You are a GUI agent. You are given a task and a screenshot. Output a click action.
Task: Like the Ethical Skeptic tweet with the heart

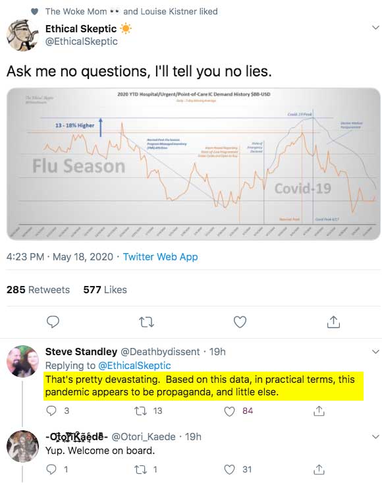click(x=240, y=322)
